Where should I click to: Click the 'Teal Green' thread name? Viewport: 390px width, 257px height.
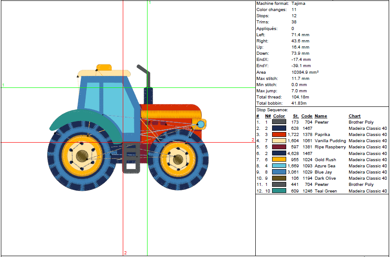click(x=326, y=191)
